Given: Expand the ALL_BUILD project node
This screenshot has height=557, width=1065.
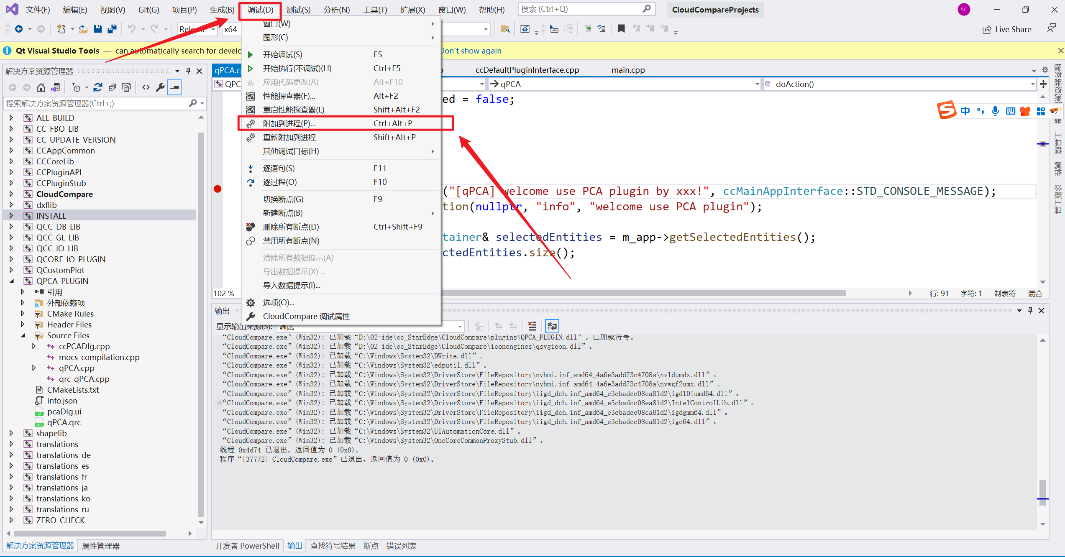Looking at the screenshot, I should click(x=11, y=118).
